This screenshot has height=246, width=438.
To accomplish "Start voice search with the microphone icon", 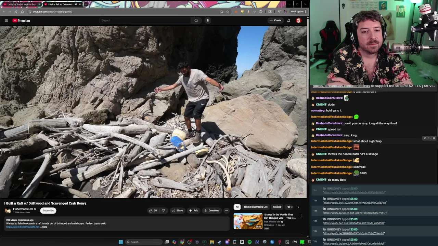I will point(208,20).
